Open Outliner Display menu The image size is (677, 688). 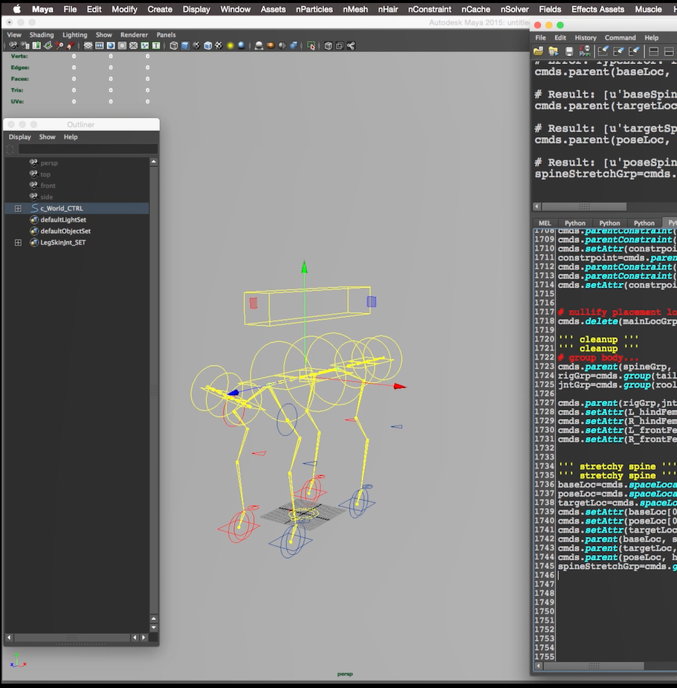20,137
